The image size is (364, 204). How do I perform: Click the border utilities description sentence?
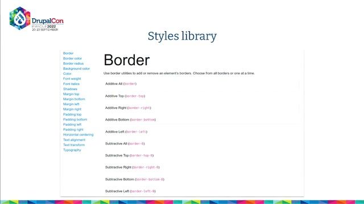179,73
